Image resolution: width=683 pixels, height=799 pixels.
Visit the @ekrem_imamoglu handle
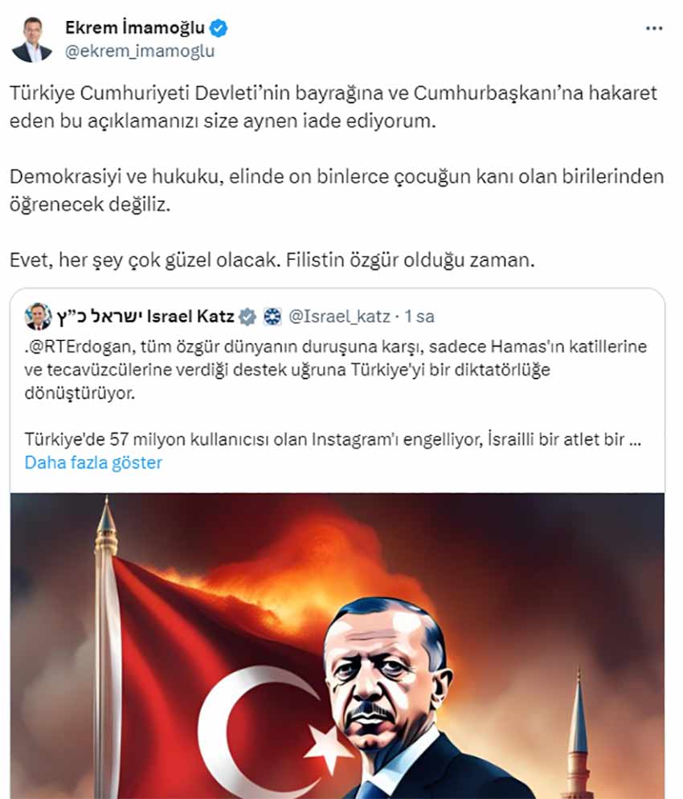(140, 51)
